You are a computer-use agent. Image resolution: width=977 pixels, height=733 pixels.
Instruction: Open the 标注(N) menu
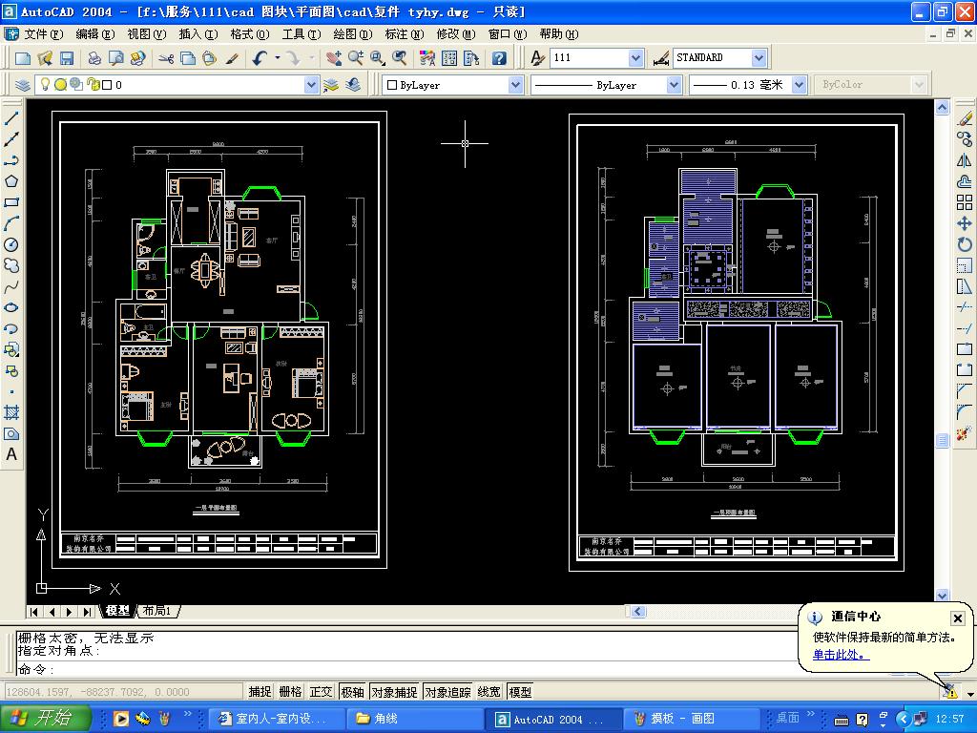click(404, 34)
